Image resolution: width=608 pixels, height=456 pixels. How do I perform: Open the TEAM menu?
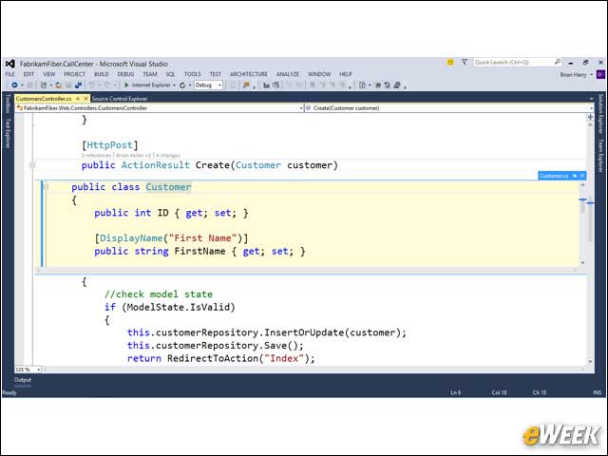point(150,74)
